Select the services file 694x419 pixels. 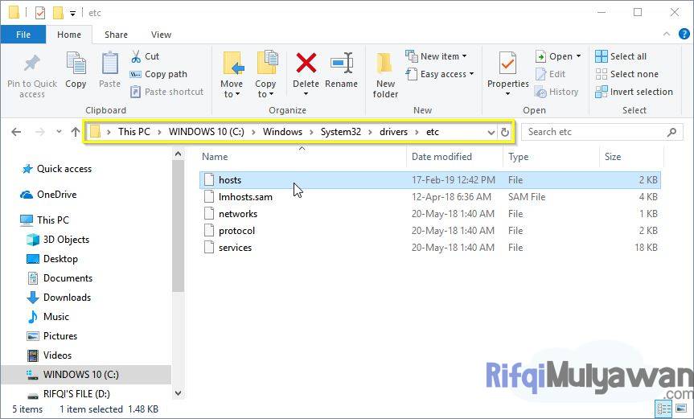tap(429, 248)
